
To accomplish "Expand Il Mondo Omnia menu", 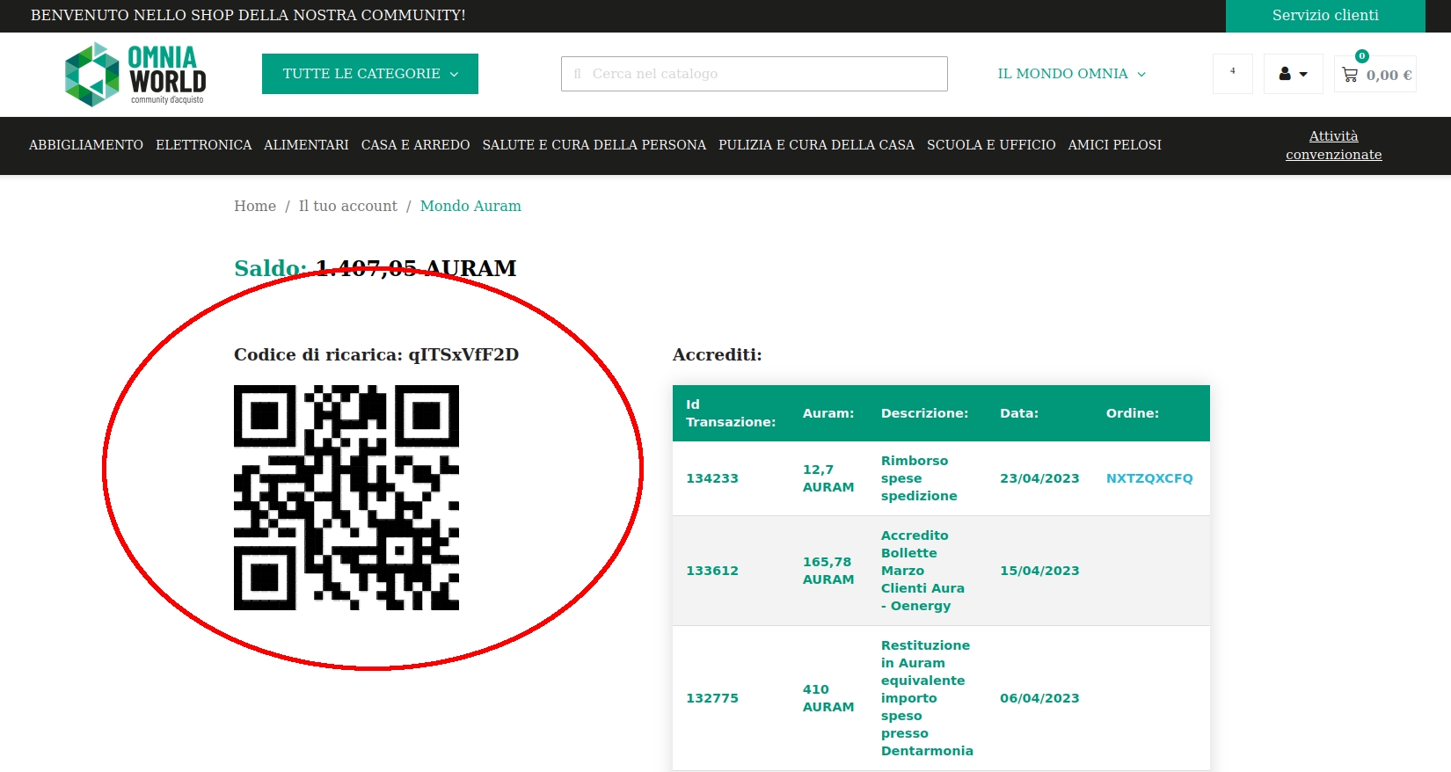I will [x=1071, y=74].
